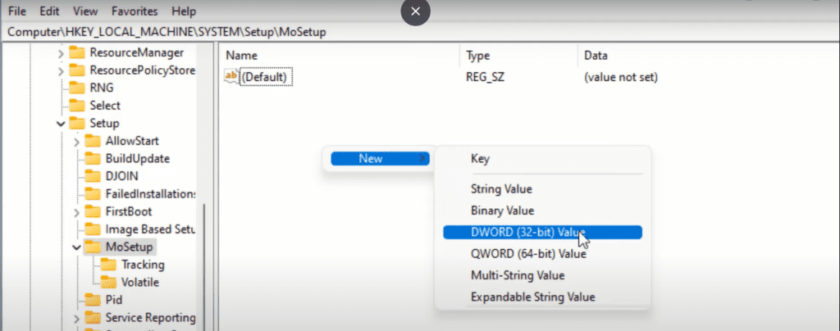Expand the AllowStart tree node
The height and width of the screenshot is (331, 840).
click(x=76, y=141)
